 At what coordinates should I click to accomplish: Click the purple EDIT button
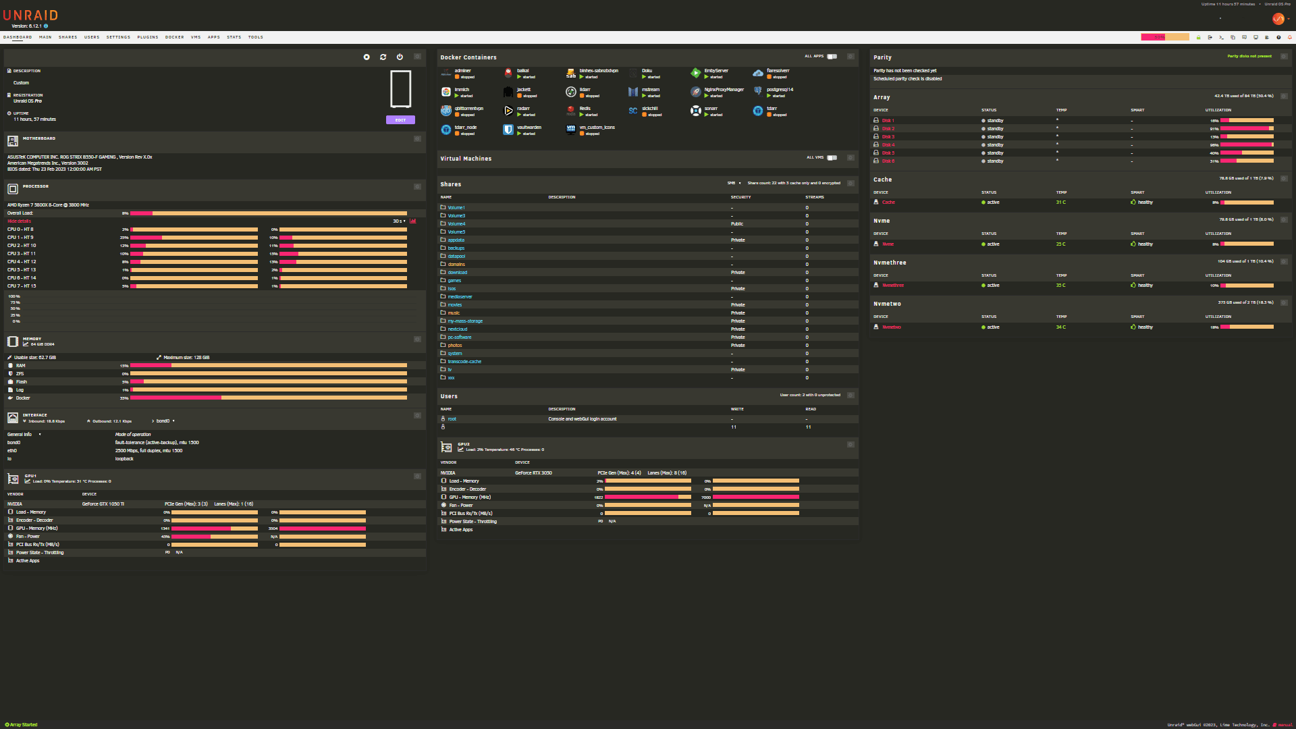click(x=400, y=120)
